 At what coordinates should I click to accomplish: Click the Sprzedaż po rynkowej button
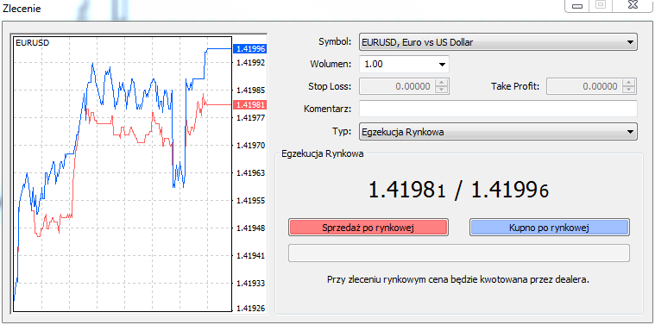(x=368, y=228)
